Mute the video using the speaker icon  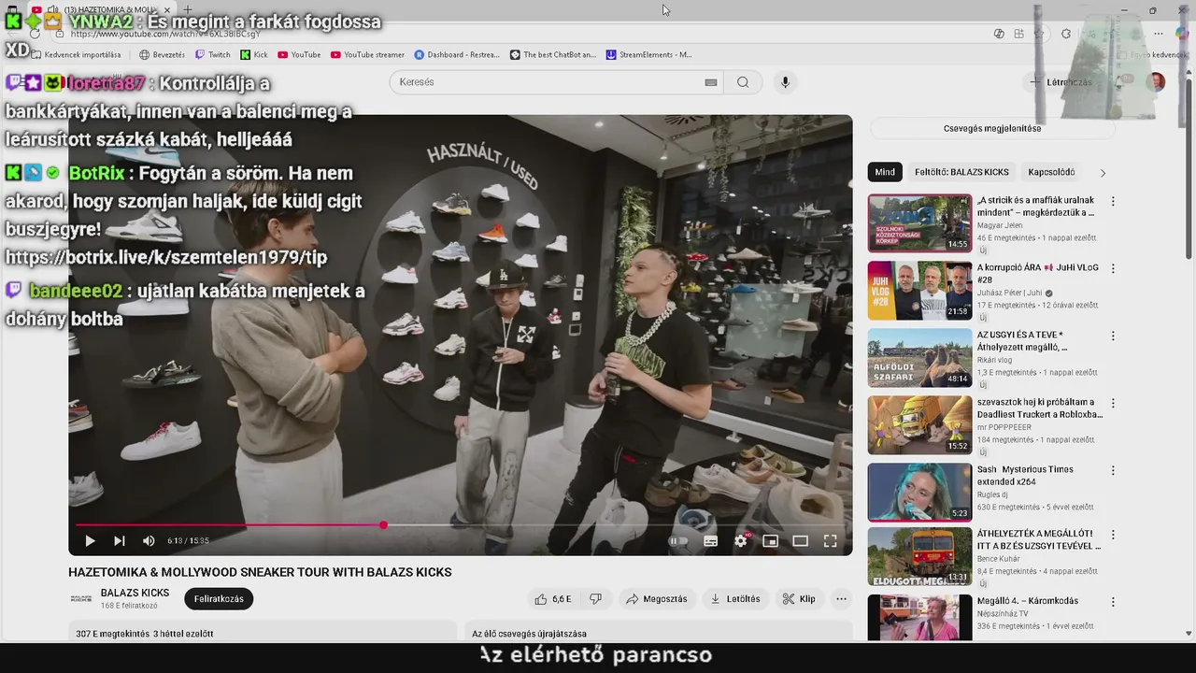click(149, 541)
